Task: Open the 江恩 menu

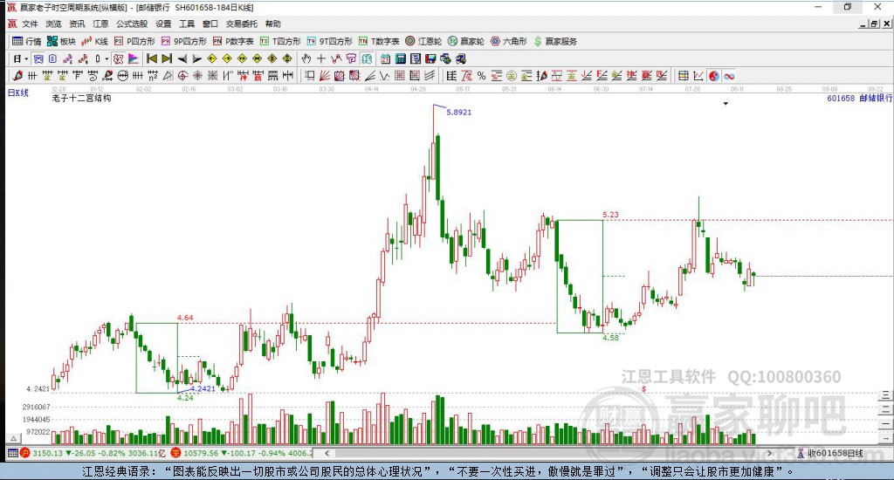Action: click(100, 24)
